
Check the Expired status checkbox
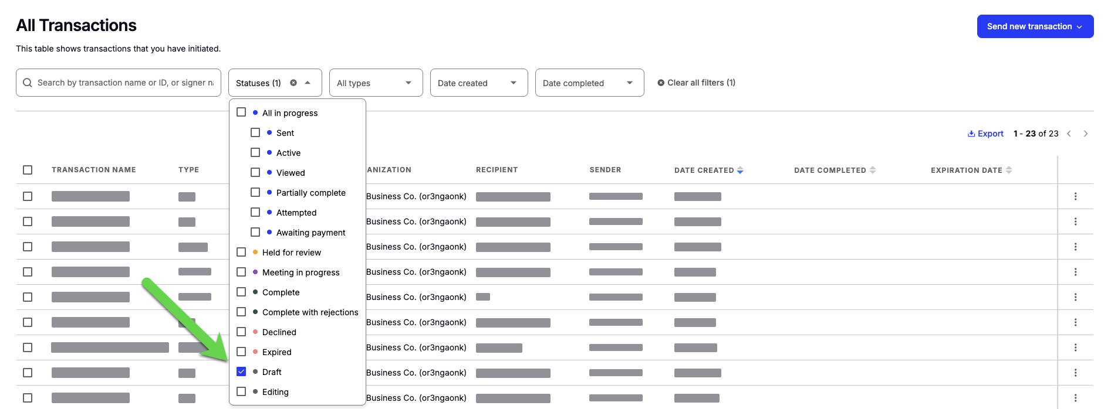[x=241, y=352]
